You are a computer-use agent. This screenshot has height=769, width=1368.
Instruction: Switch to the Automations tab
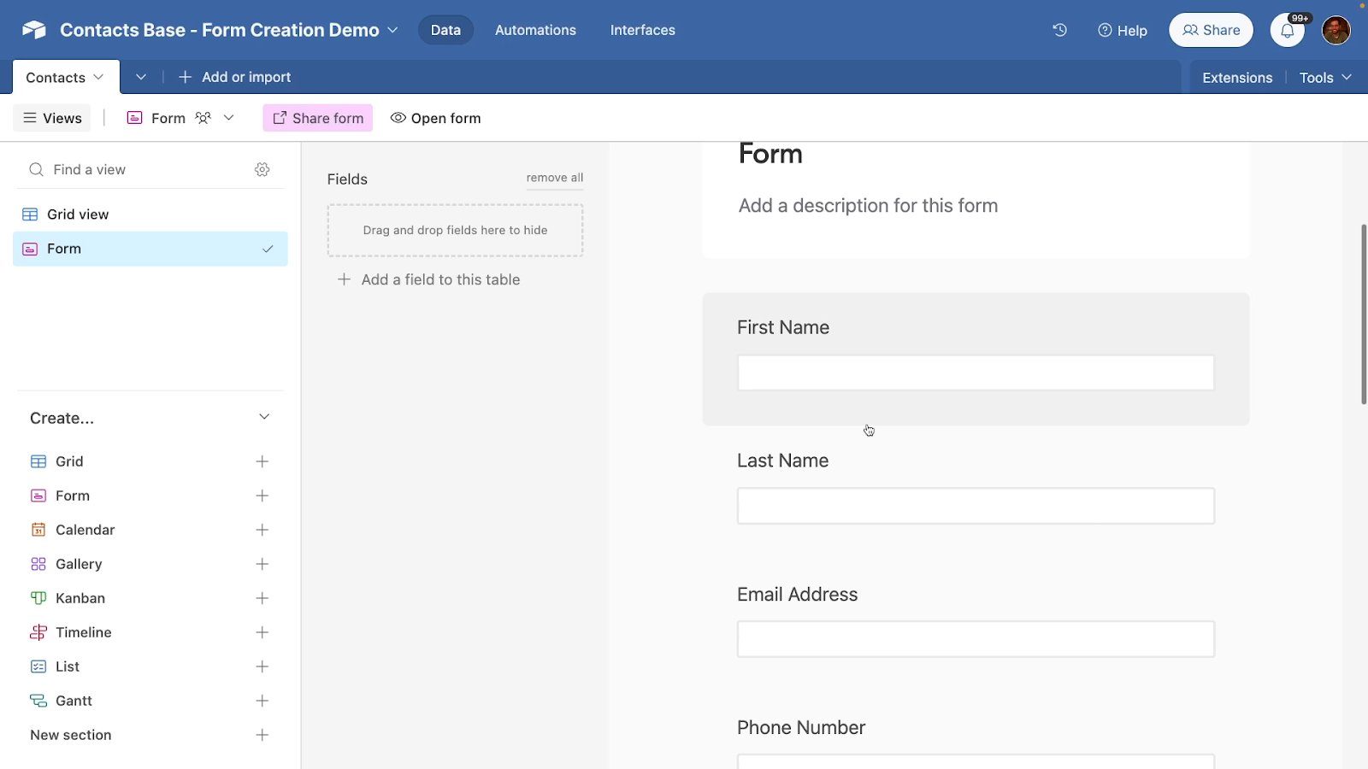(x=535, y=30)
